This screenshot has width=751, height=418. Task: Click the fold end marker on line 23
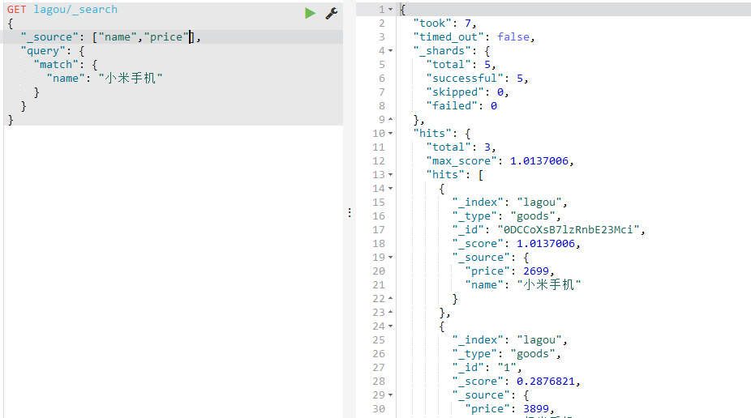(390, 313)
